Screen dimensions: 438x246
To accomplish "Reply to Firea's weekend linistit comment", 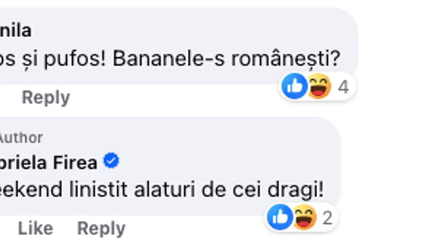I will (101, 229).
